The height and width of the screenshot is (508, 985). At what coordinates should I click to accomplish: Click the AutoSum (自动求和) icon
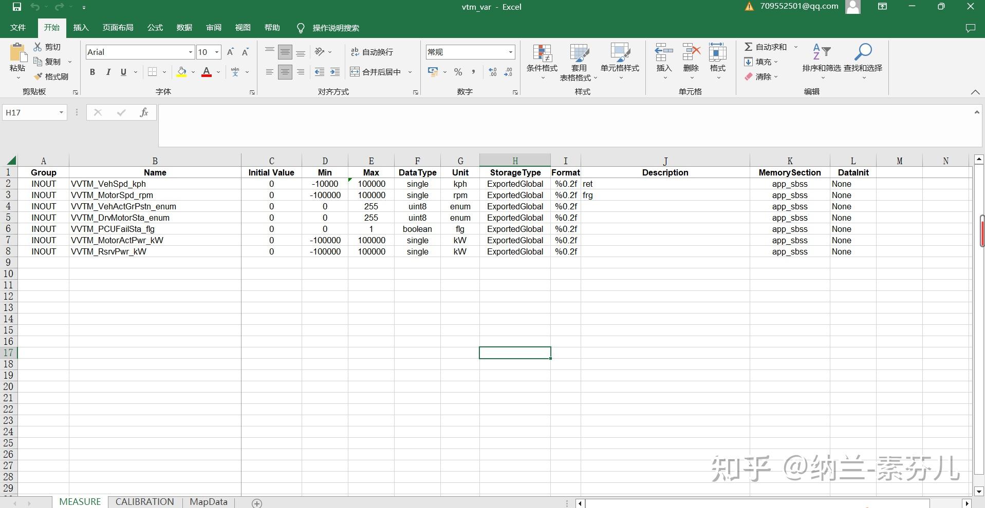click(749, 47)
